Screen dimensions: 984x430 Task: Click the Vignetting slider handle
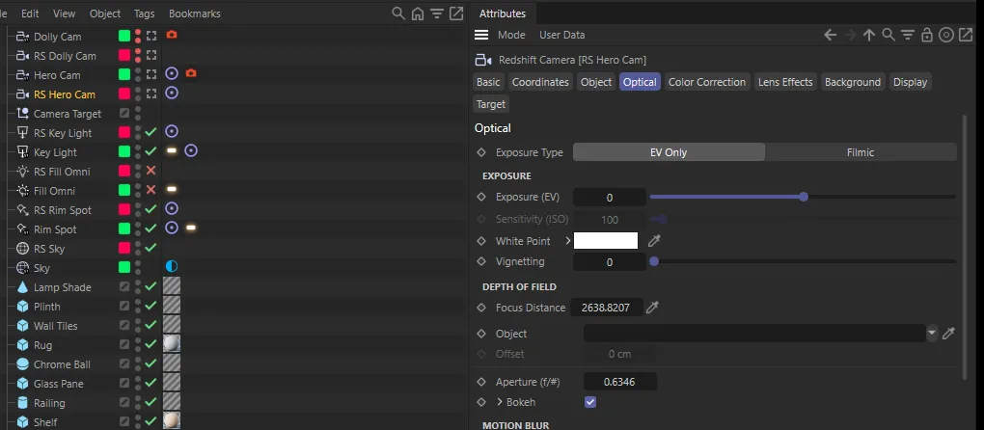[654, 261]
